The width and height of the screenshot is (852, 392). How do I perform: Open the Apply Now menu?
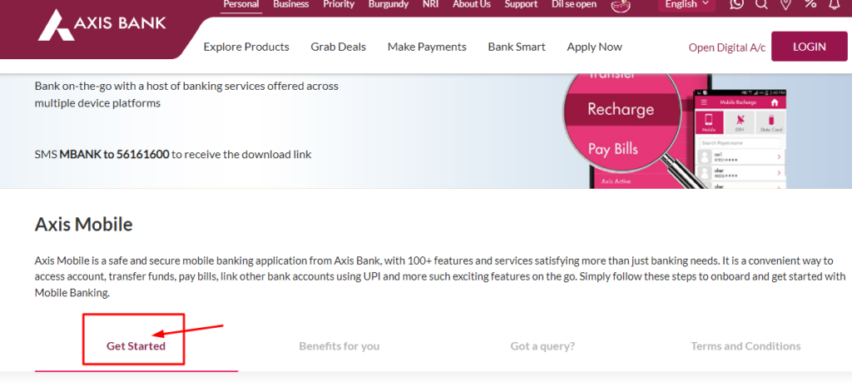pos(594,47)
